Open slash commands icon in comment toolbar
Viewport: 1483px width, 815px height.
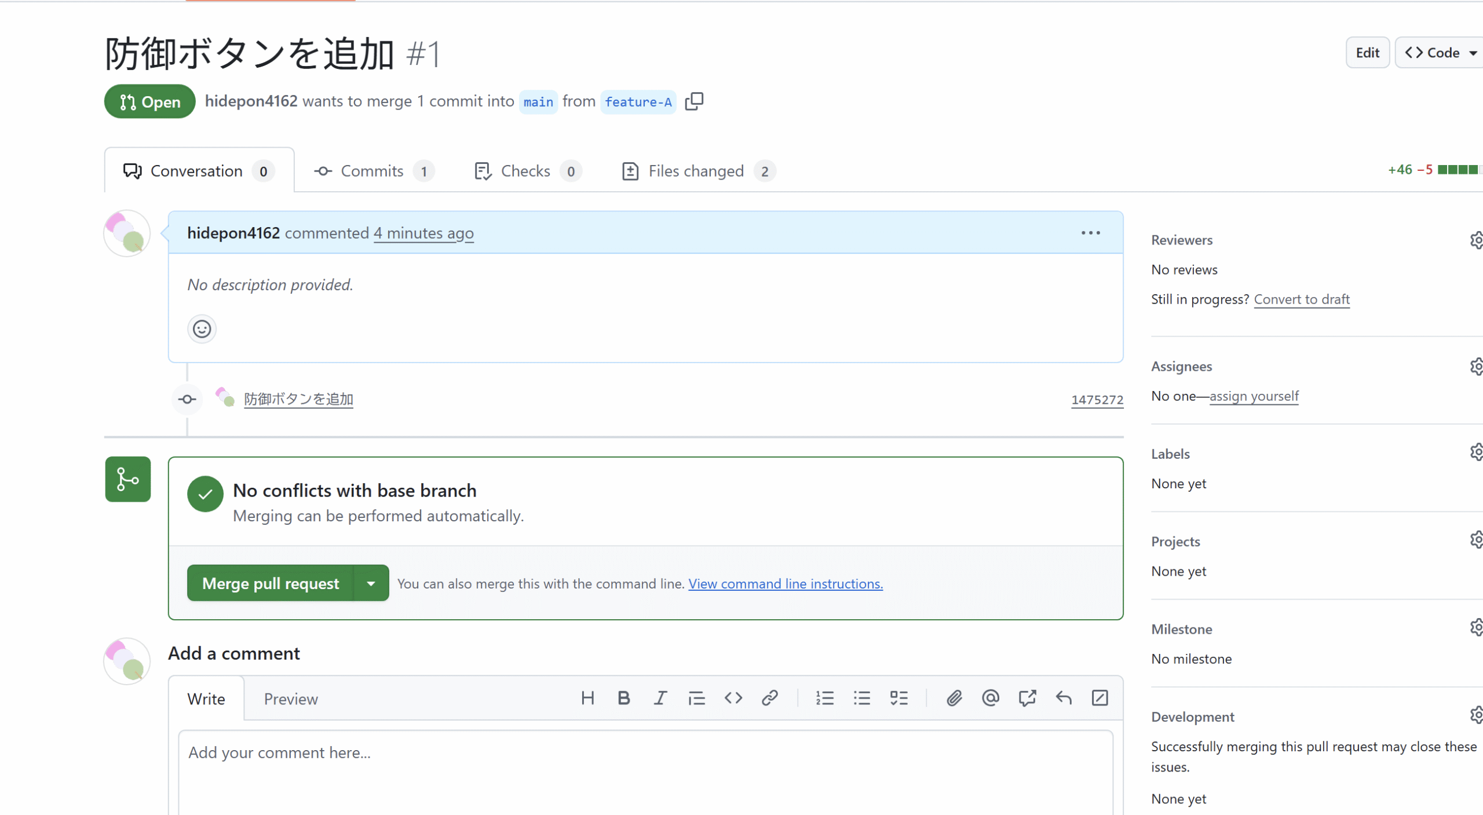1100,698
